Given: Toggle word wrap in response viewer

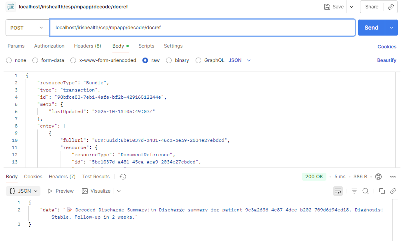Looking at the screenshot, I should 338,191.
